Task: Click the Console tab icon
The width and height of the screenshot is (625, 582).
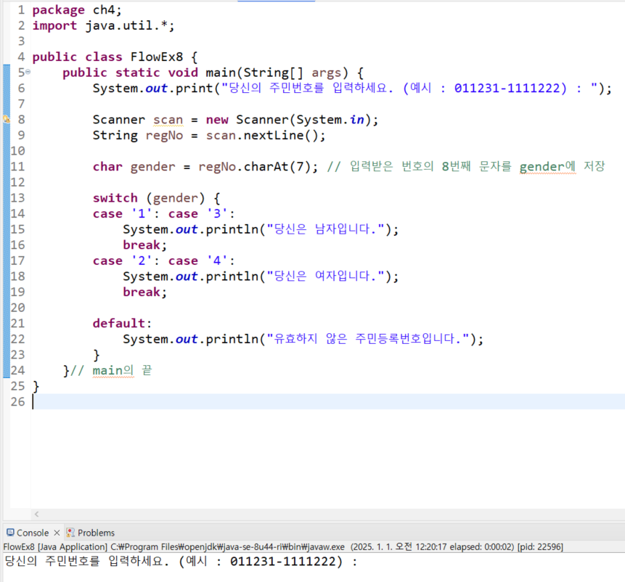Action: pyautogui.click(x=10, y=532)
